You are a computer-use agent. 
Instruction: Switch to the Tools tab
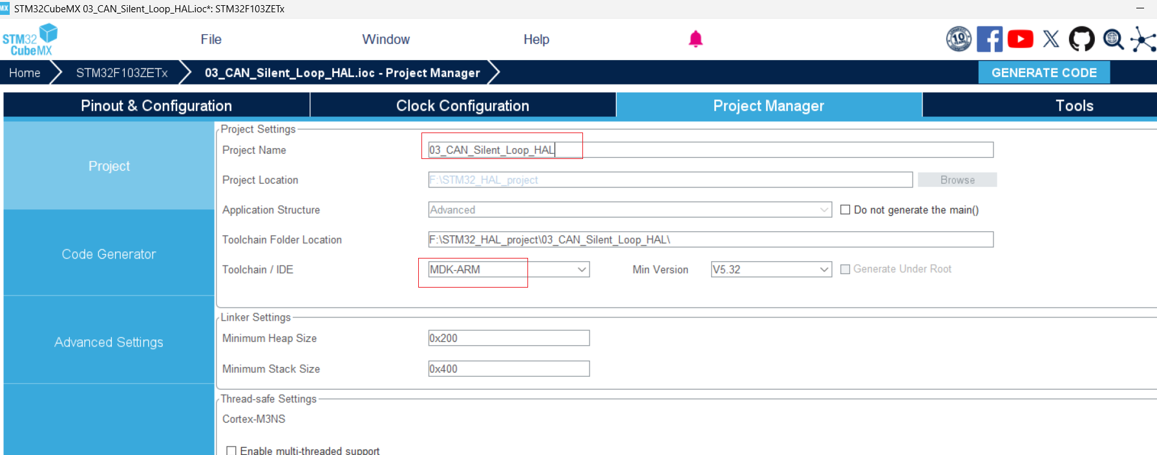click(1074, 105)
